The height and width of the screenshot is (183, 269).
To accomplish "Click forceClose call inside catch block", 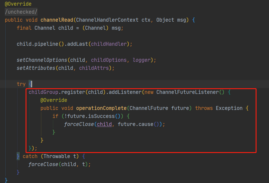I will click(43, 164).
